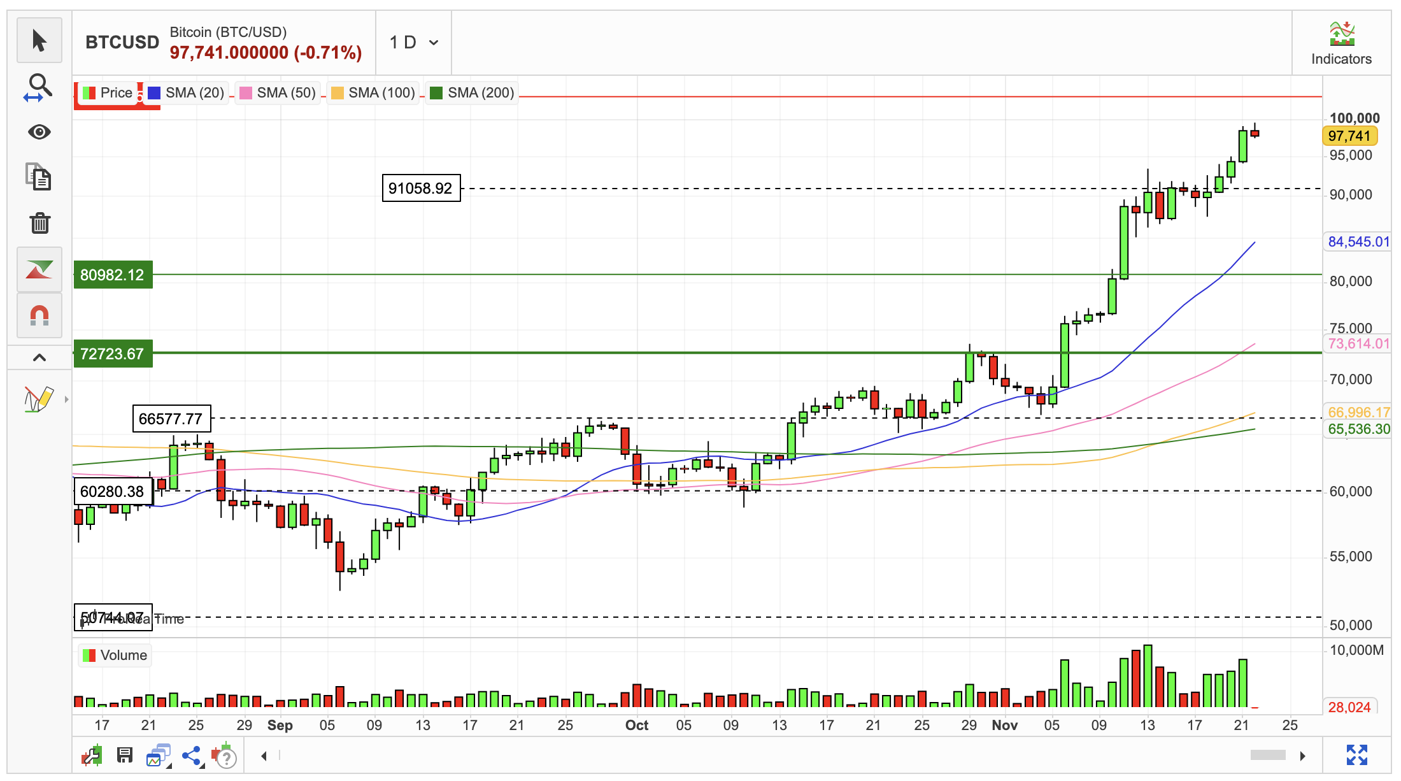Click the blue SMA (20) color swatch
This screenshot has width=1401, height=781.
[154, 93]
